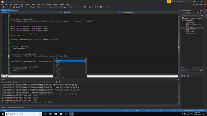Viewport: 207px width, 116px height.
Task: Select logging.h in Solution Explorer
Action: (193, 28)
